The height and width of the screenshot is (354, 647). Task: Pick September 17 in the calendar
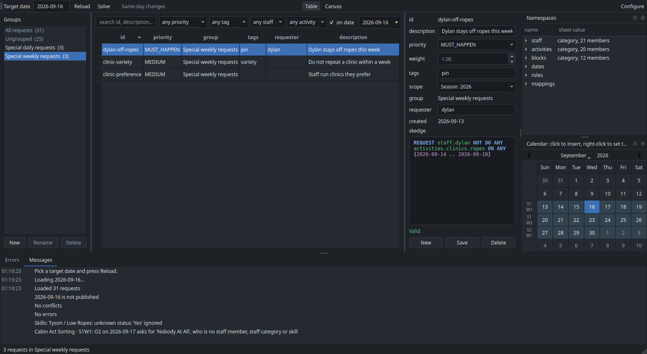607,207
